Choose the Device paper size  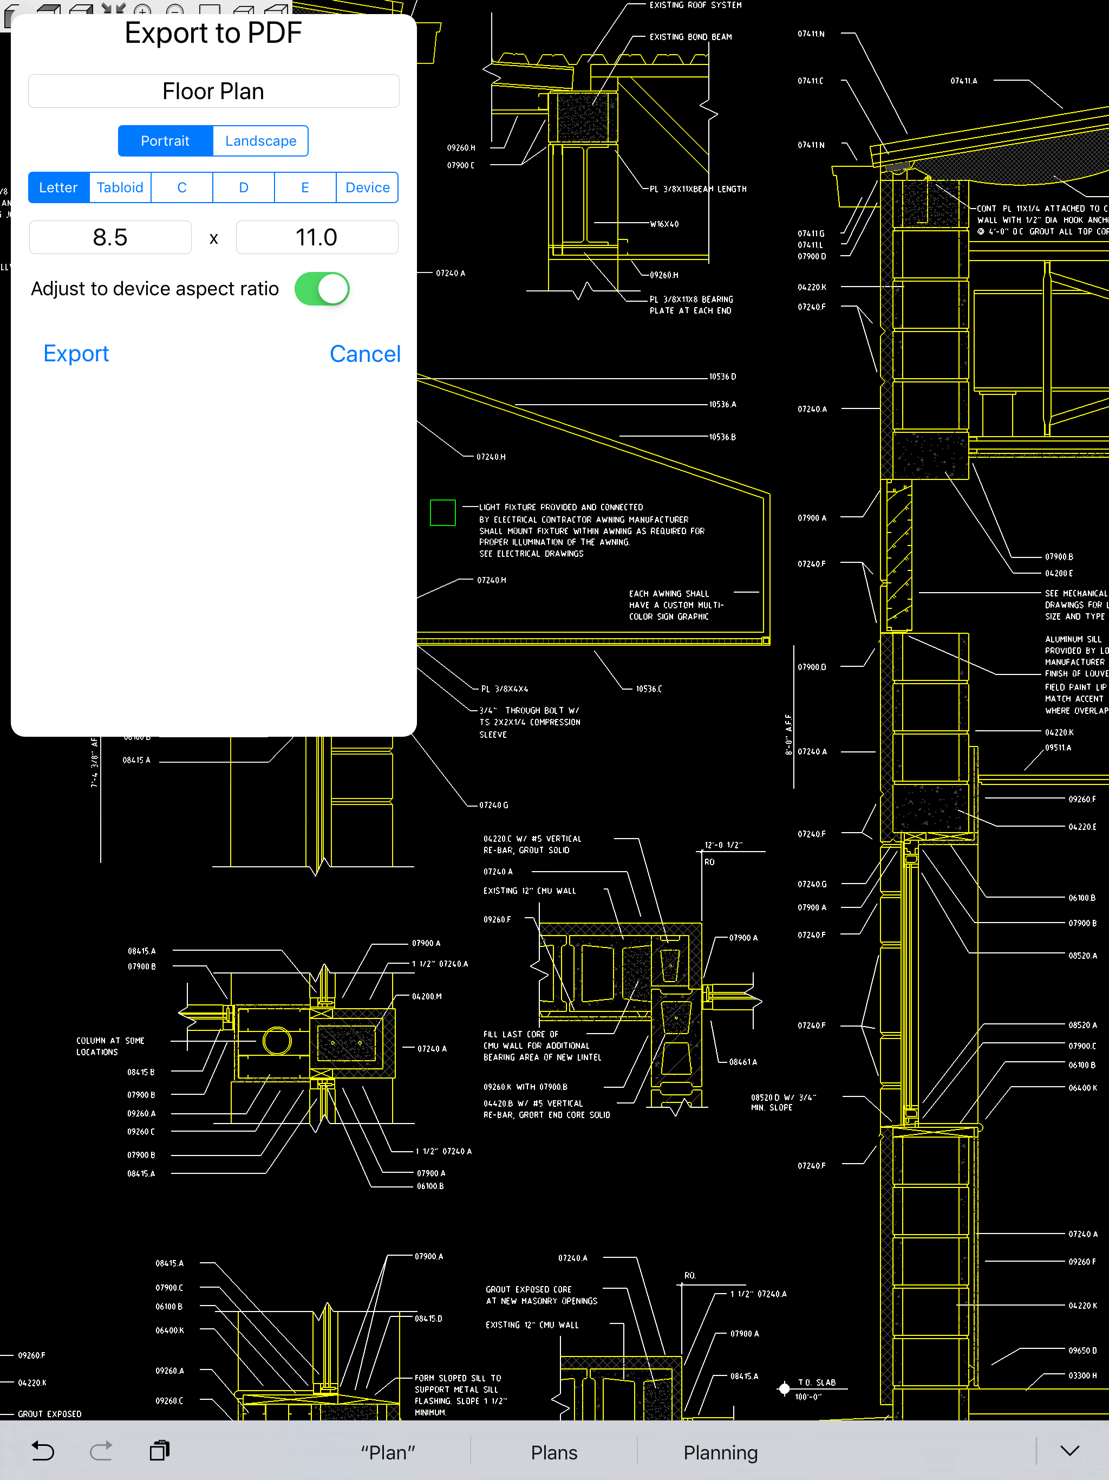click(367, 187)
